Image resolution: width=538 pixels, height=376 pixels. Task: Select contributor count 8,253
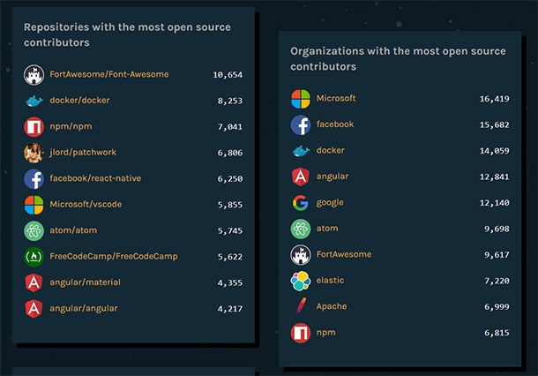click(x=230, y=101)
